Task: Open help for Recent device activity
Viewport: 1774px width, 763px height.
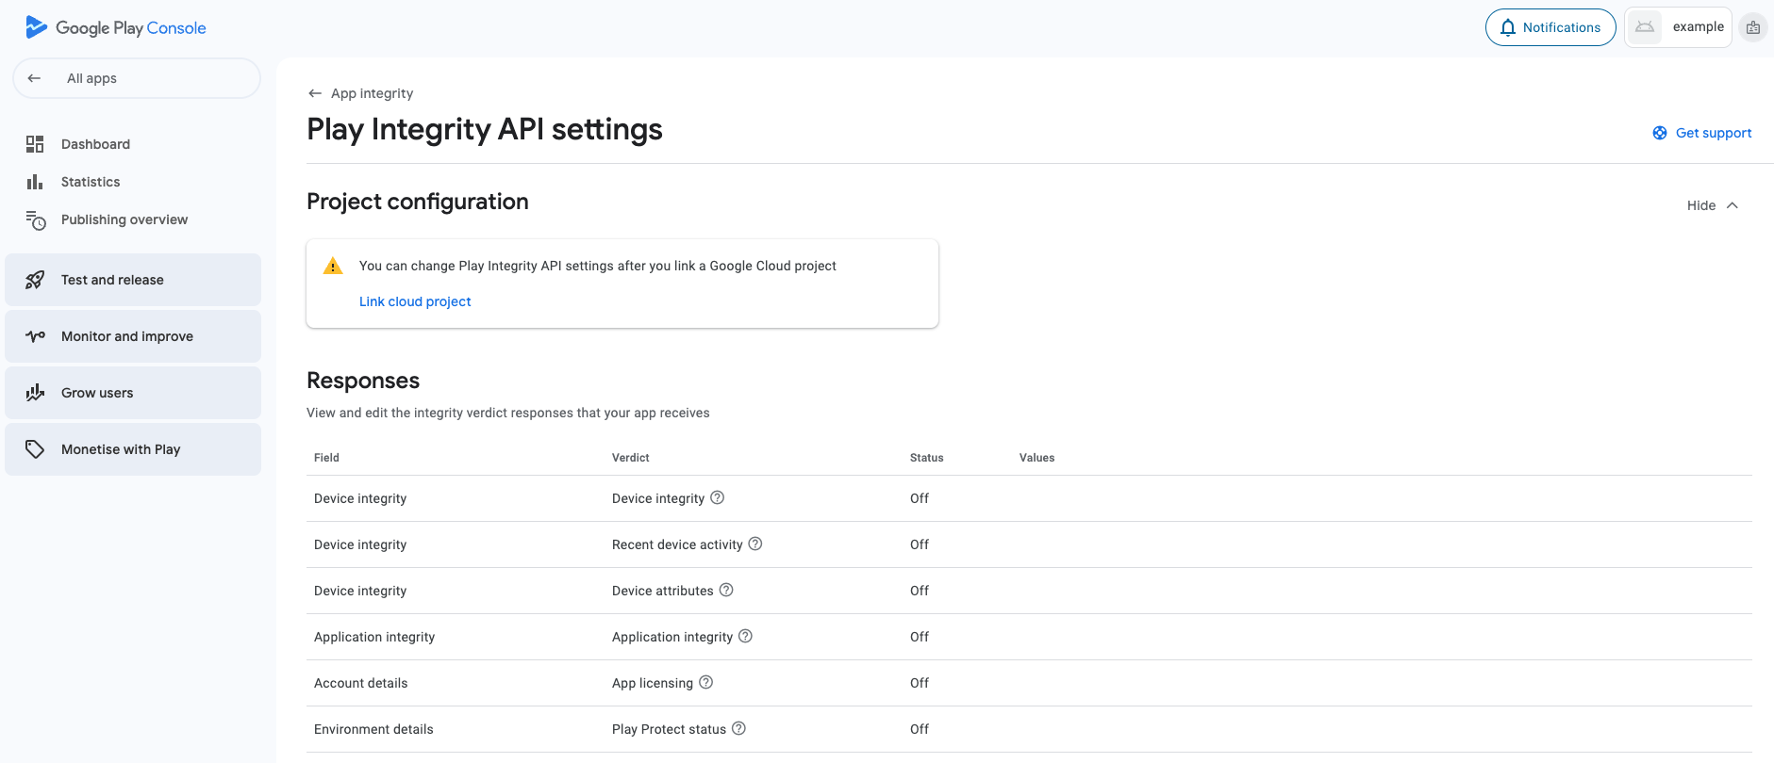Action: [x=754, y=544]
